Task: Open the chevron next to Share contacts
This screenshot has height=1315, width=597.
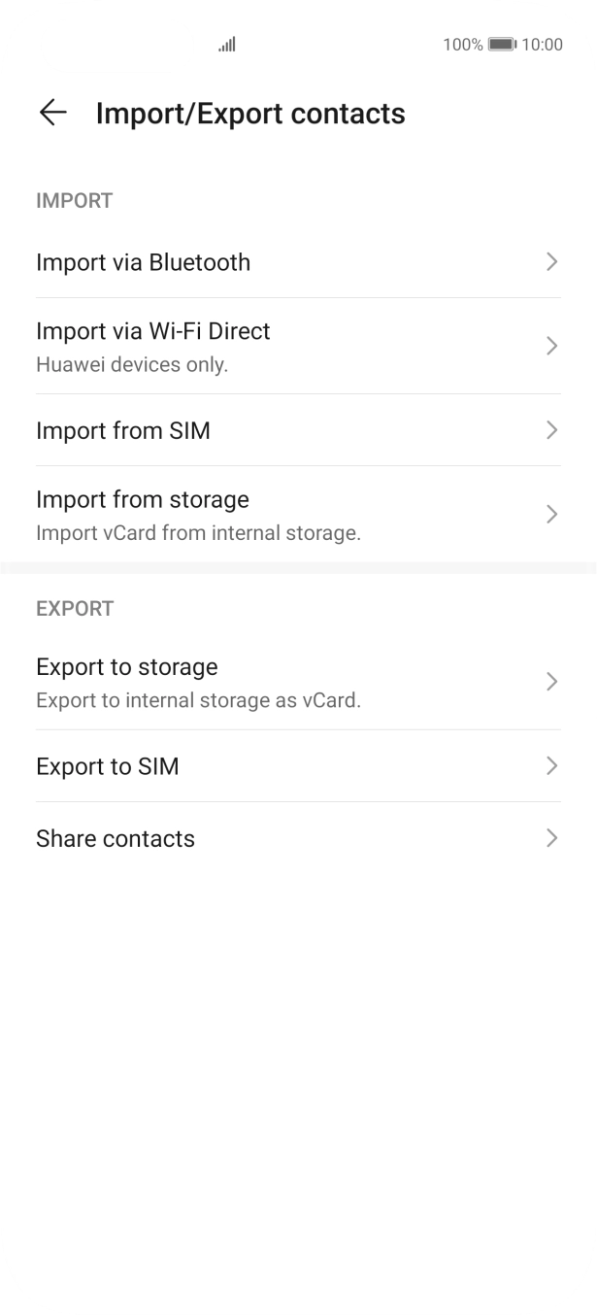Action: point(552,838)
